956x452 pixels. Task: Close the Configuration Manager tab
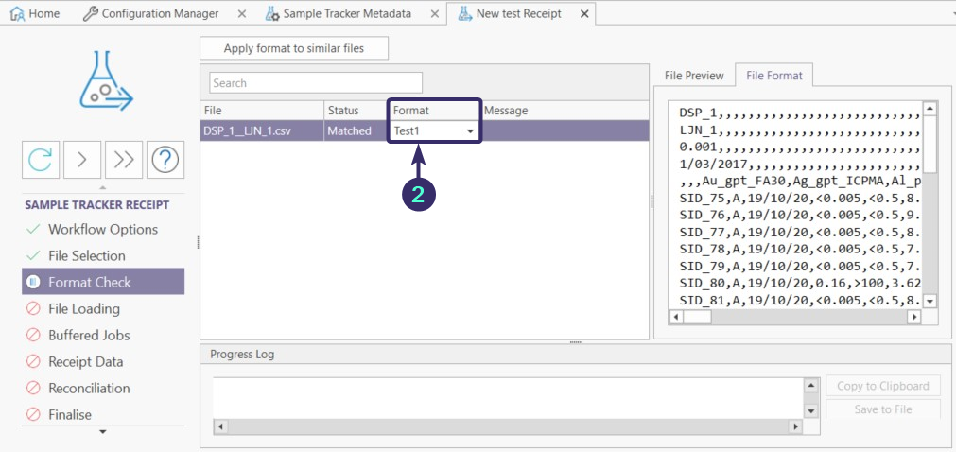[x=242, y=13]
